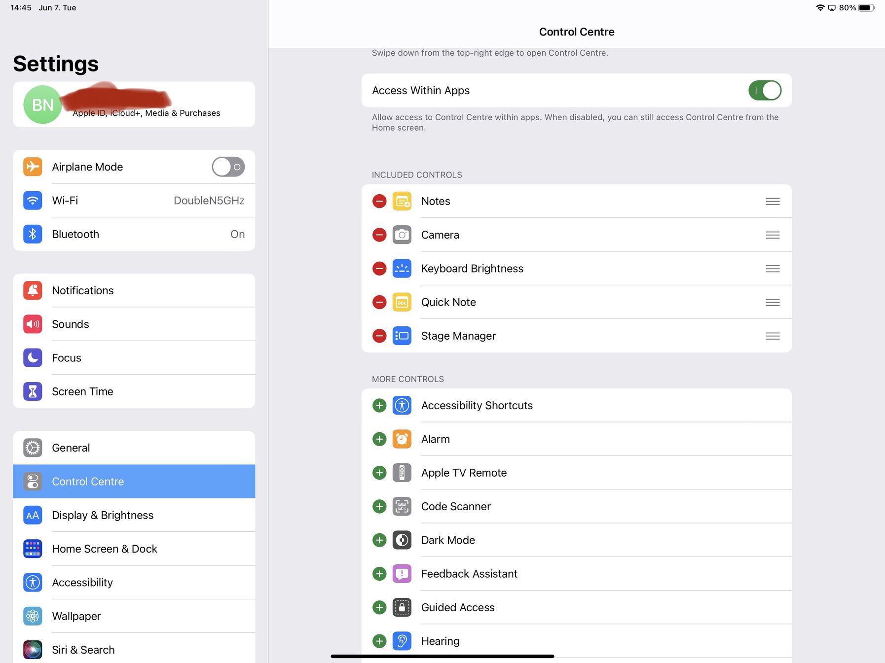Click the Wallpaper flower icon
885x663 pixels.
(x=33, y=616)
